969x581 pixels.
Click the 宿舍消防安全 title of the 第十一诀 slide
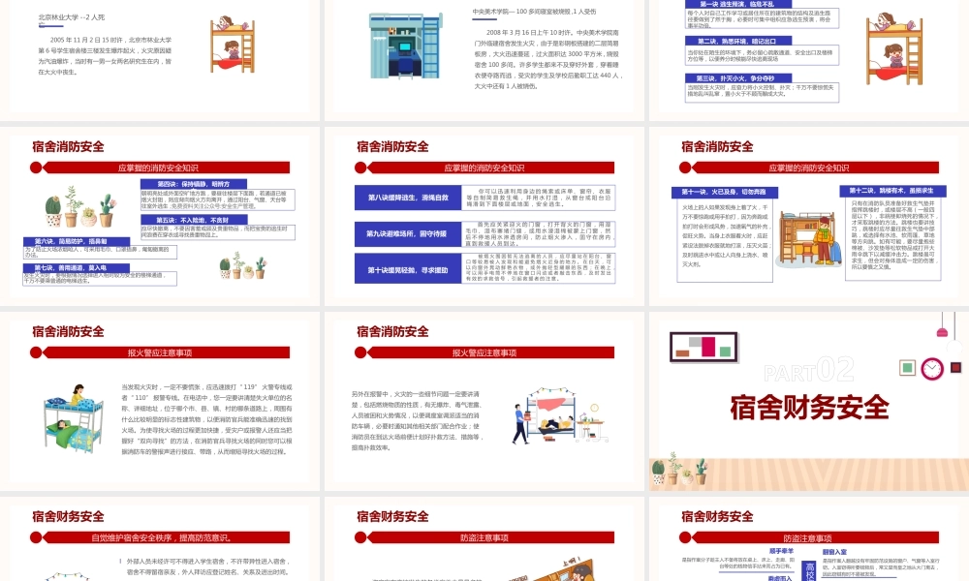coord(717,147)
